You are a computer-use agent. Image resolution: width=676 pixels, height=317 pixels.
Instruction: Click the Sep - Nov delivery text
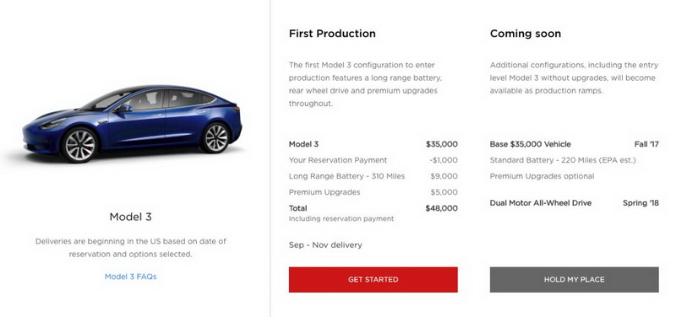(x=325, y=245)
